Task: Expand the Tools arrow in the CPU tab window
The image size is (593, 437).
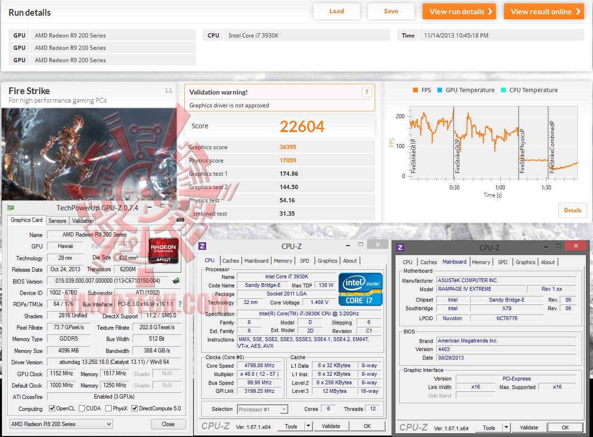Action: (308, 426)
